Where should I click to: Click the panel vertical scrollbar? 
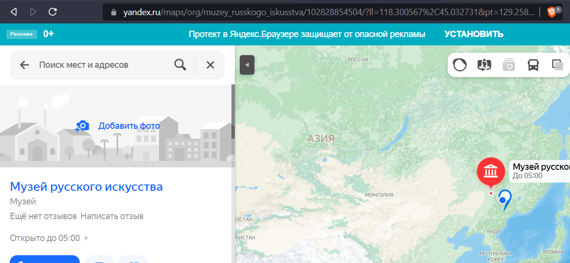click(233, 111)
